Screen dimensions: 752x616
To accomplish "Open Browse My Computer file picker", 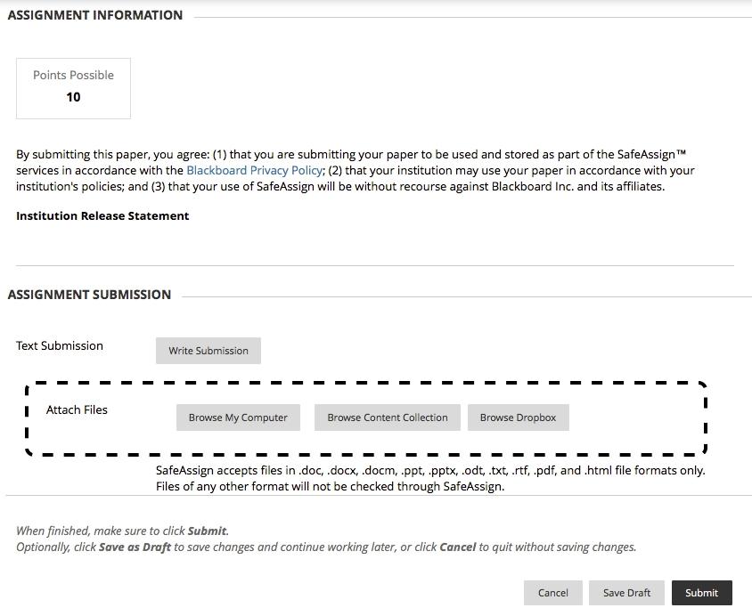I will click(x=238, y=417).
